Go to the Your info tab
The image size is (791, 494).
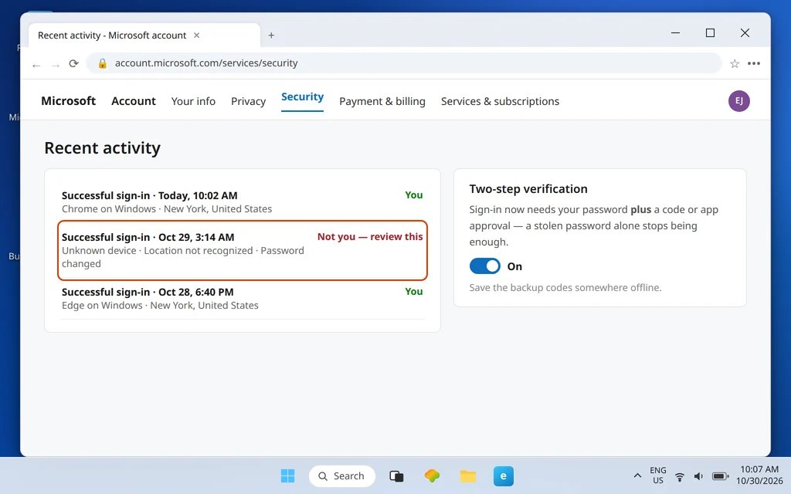tap(193, 101)
